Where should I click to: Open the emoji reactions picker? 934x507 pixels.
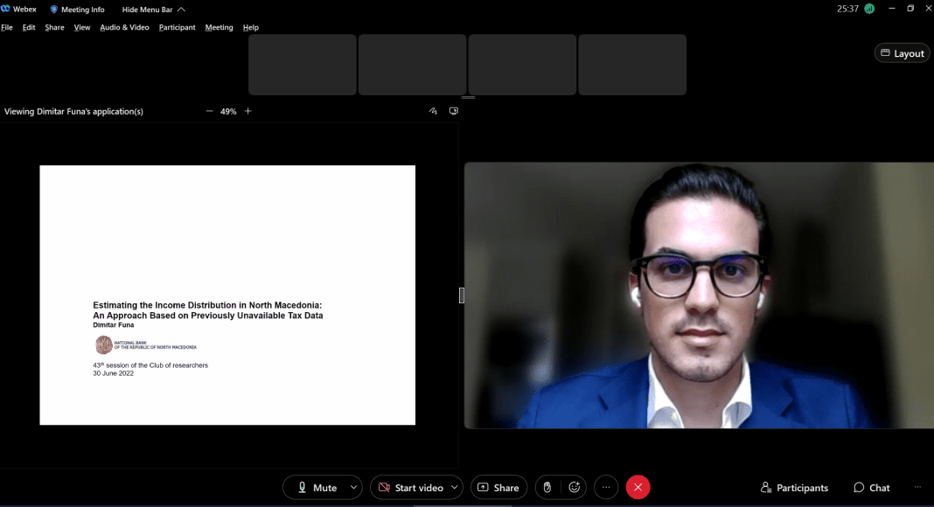[575, 488]
